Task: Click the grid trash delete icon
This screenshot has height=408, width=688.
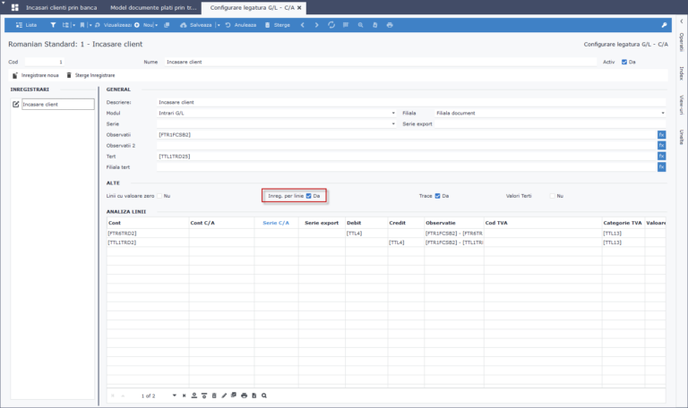Action: 214,395
